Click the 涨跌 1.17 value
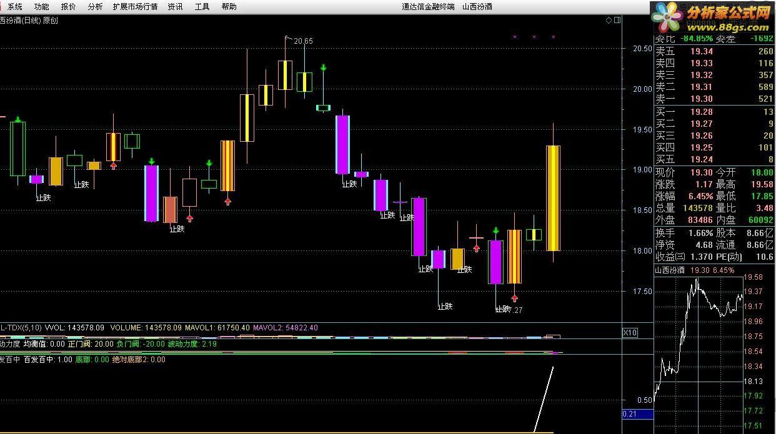 tap(704, 184)
